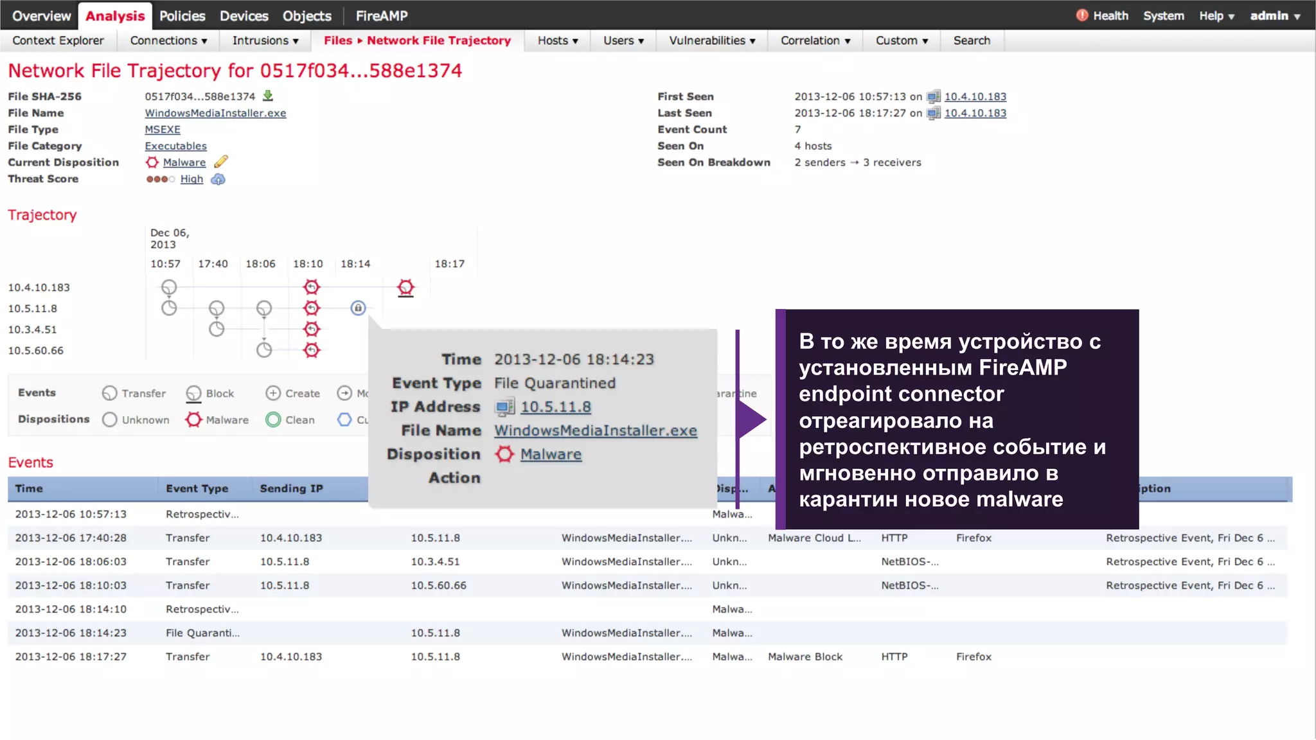Sort events by Time column header
The image size is (1316, 740).
(x=82, y=488)
